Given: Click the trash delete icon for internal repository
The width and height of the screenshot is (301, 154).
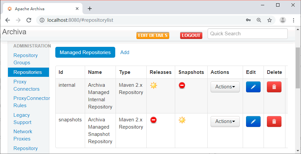Looking at the screenshot, I should [274, 87].
